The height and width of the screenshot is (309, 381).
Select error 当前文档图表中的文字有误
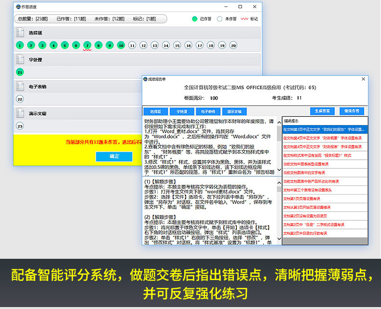325,173
